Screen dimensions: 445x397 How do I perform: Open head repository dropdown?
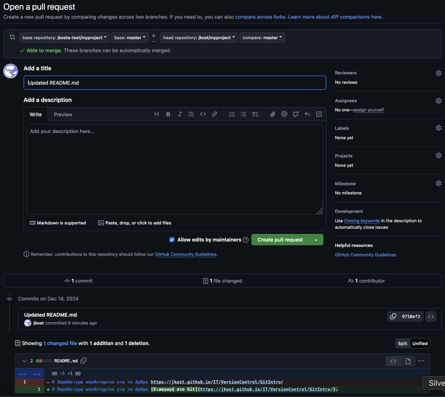pyautogui.click(x=199, y=38)
